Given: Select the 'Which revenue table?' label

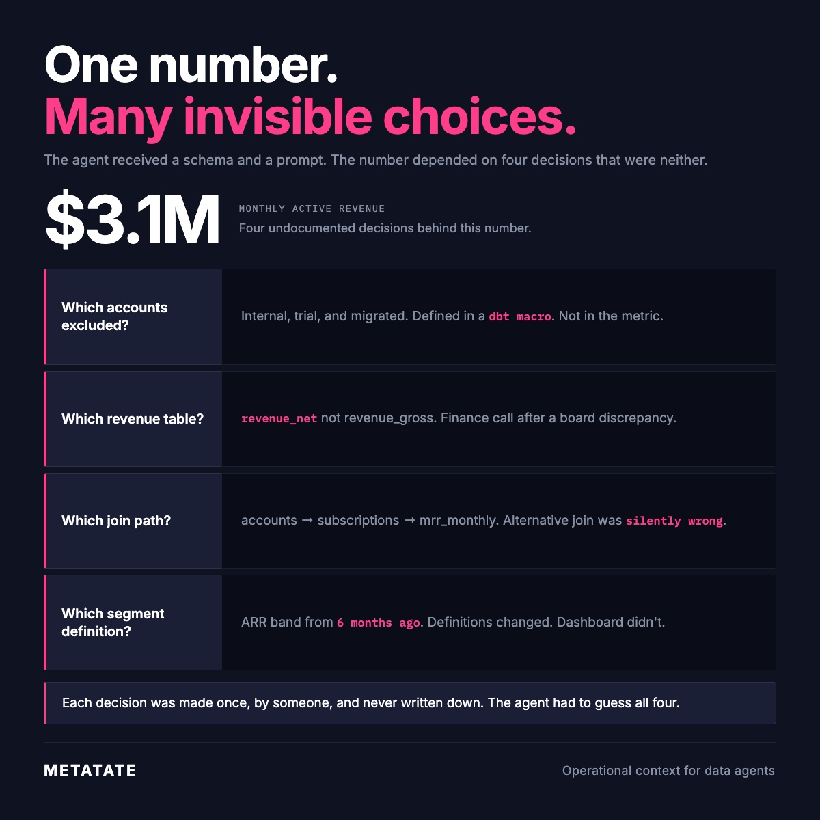Looking at the screenshot, I should [133, 419].
